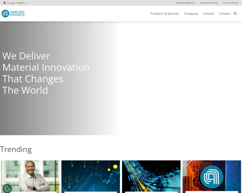Click the Trending section heading
242x193 pixels.
click(x=16, y=149)
